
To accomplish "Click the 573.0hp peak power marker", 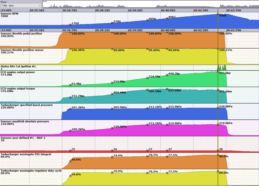I will click(x=218, y=71).
